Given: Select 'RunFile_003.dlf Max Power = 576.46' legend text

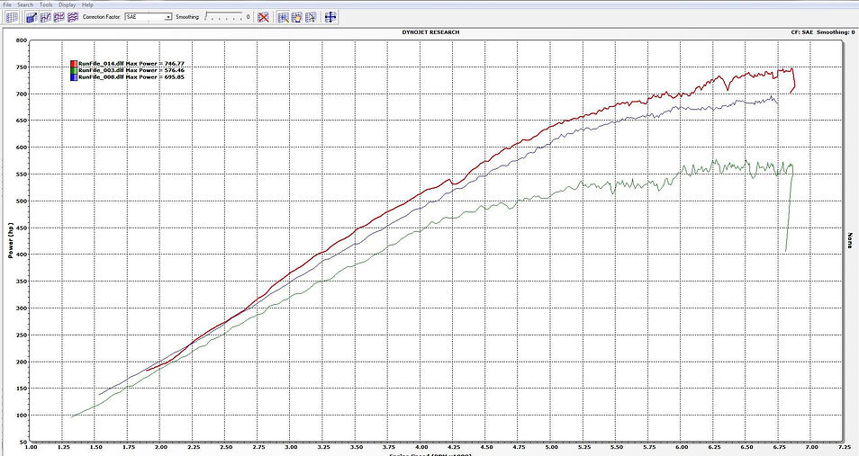Looking at the screenshot, I should pos(131,71).
